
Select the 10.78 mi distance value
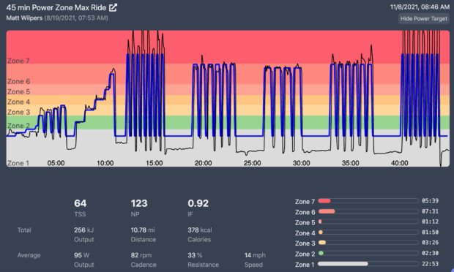[x=143, y=230]
